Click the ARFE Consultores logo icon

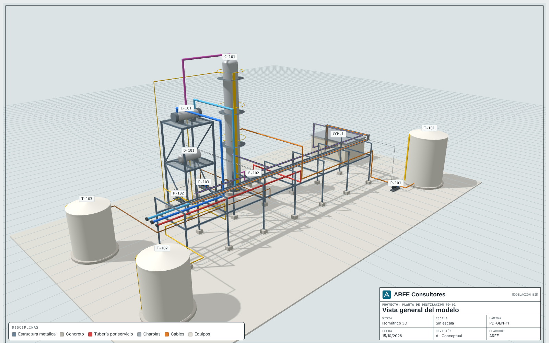[x=387, y=295]
